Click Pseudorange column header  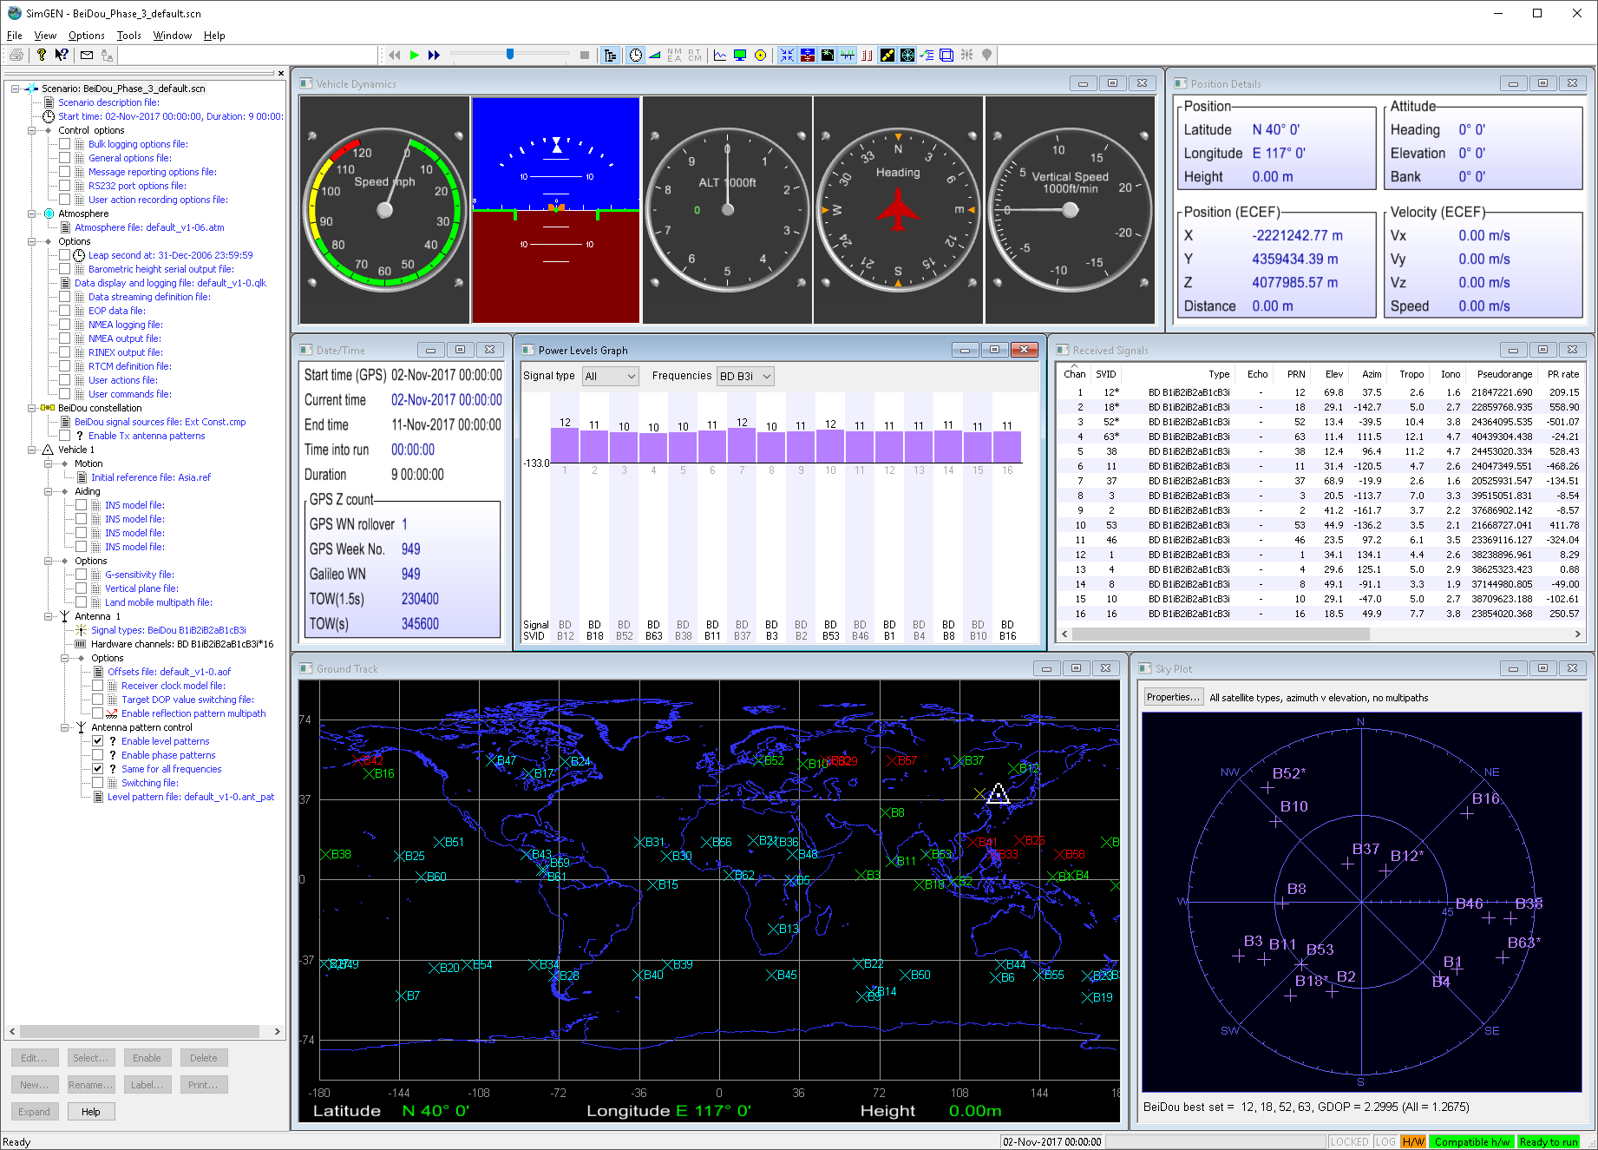[1504, 374]
